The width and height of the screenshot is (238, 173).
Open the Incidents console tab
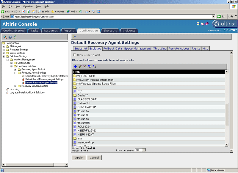tap(129, 31)
